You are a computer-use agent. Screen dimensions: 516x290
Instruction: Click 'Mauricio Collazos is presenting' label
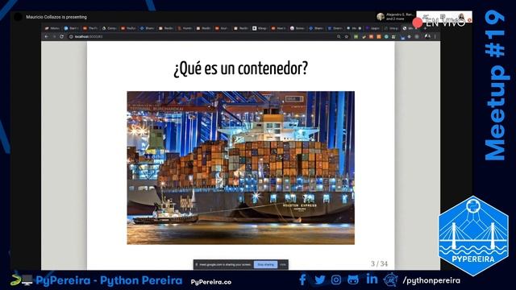pyautogui.click(x=56, y=17)
